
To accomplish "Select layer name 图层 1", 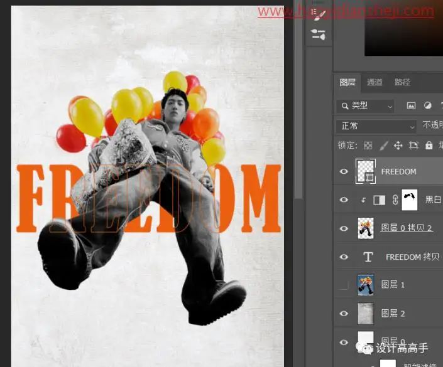I will point(393,285).
